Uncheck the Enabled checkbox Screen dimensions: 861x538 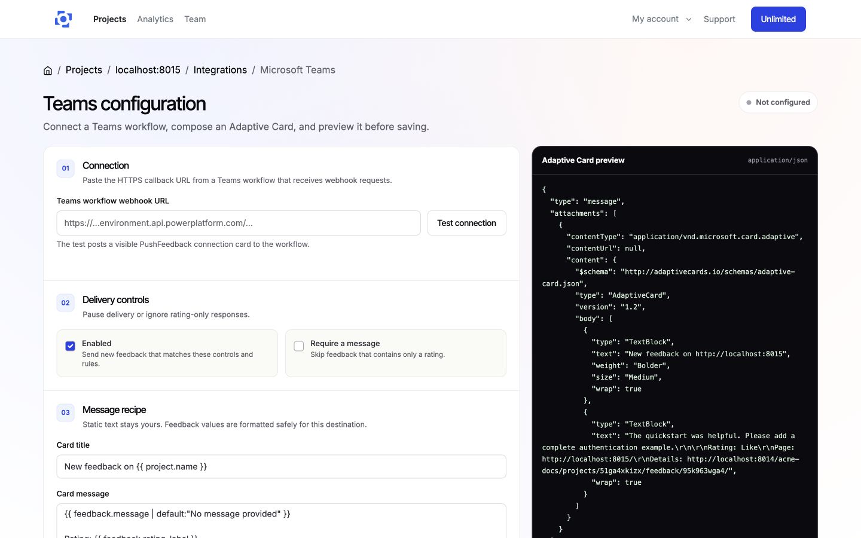pyautogui.click(x=70, y=346)
